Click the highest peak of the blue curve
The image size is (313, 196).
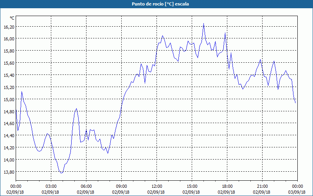pos(204,24)
